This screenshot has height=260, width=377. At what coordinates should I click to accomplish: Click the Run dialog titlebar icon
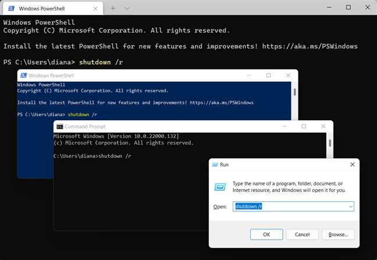pos(215,165)
